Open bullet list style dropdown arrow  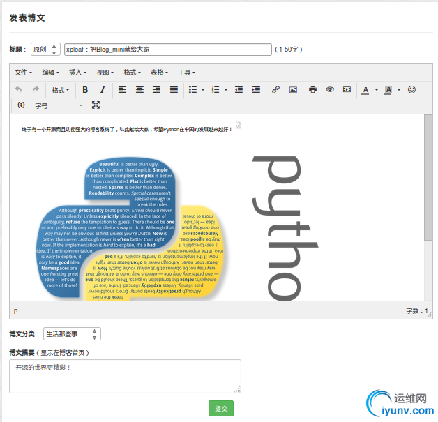click(203, 90)
